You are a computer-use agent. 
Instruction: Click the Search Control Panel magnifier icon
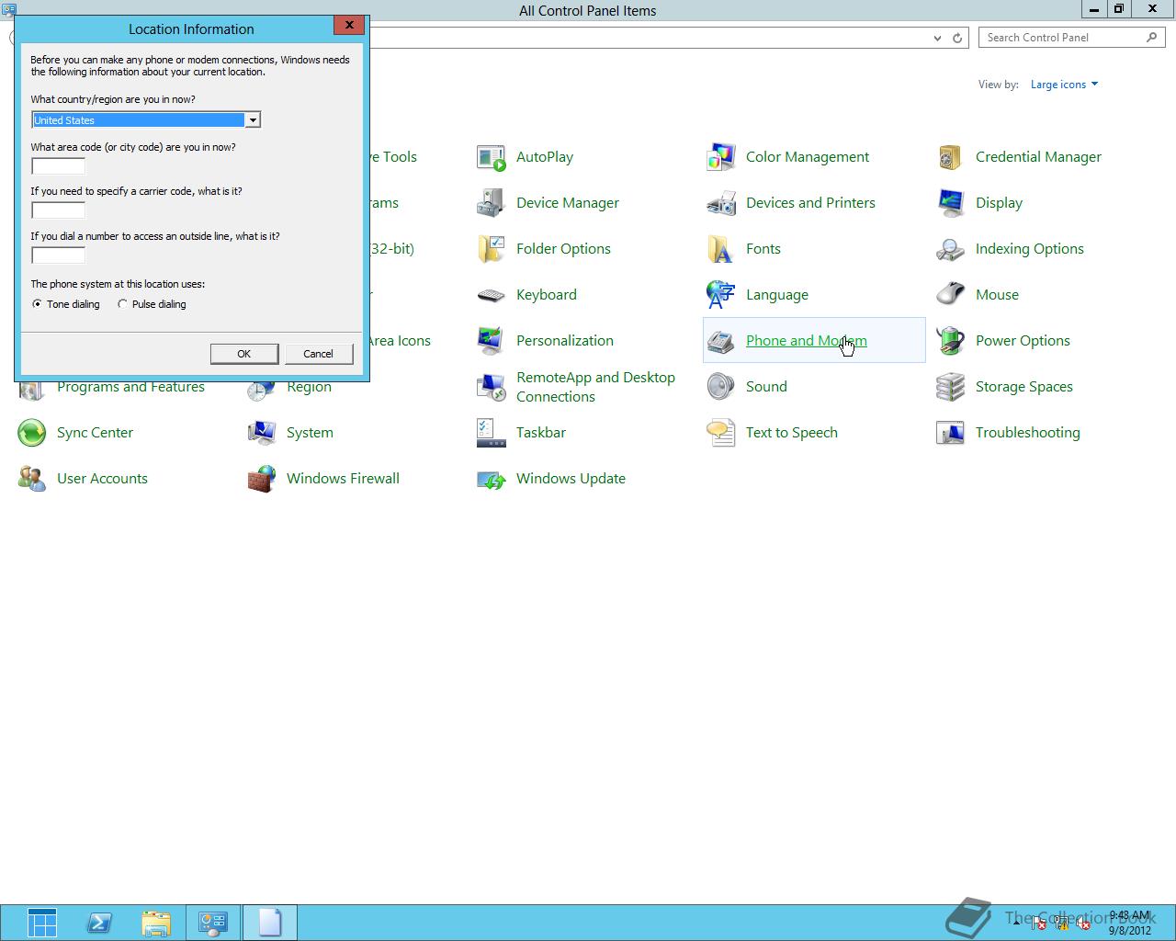1152,38
